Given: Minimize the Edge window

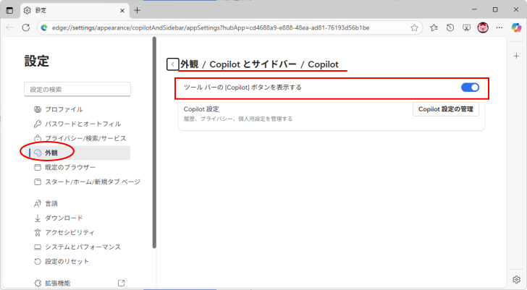Looking at the screenshot, I should click(474, 9).
